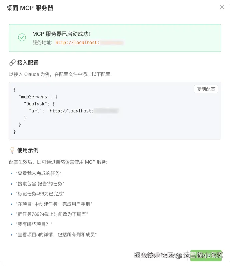The image size is (230, 266).
Task: Click the 桌面 MCP 服务器 dialog title
Action: point(30,8)
